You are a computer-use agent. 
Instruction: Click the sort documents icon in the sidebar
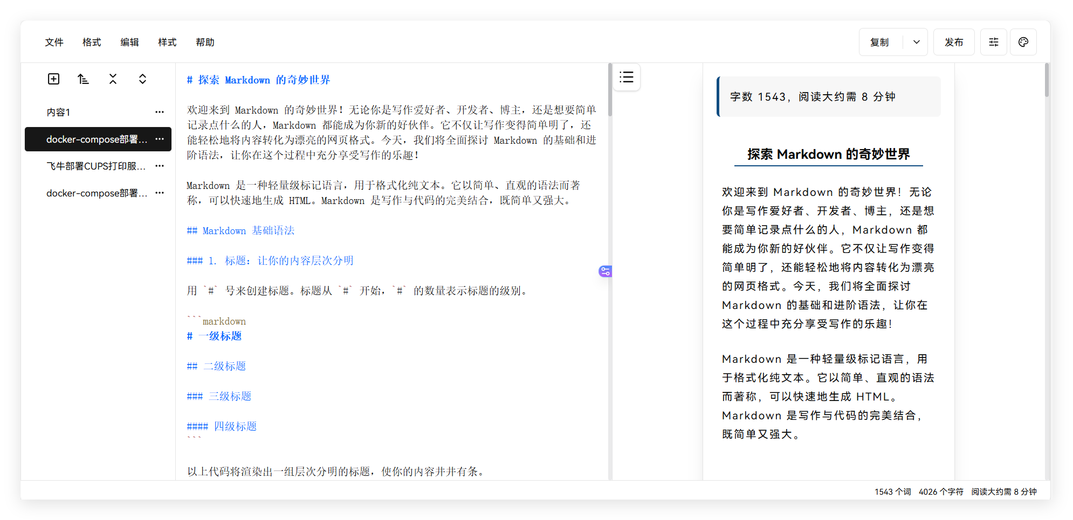(83, 79)
